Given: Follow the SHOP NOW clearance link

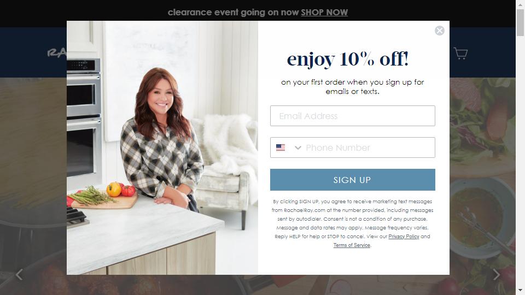Looking at the screenshot, I should click(x=324, y=13).
